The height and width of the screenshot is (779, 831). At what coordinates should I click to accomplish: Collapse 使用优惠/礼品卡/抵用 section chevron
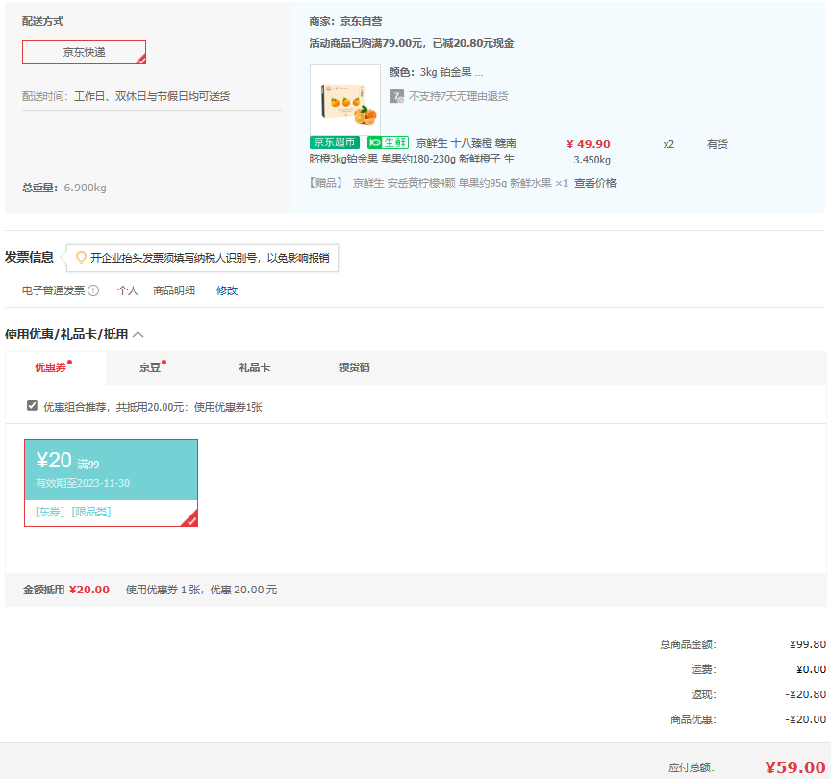coord(138,335)
